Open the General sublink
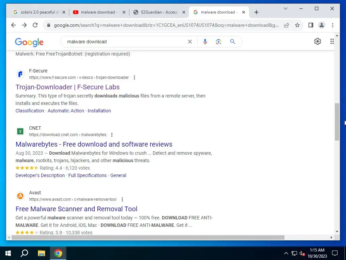The width and height of the screenshot is (346, 260). pyautogui.click(x=118, y=175)
